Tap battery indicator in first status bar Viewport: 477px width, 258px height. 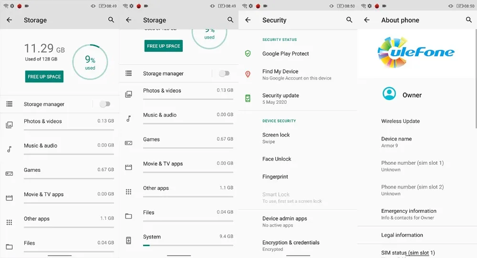[x=102, y=6]
